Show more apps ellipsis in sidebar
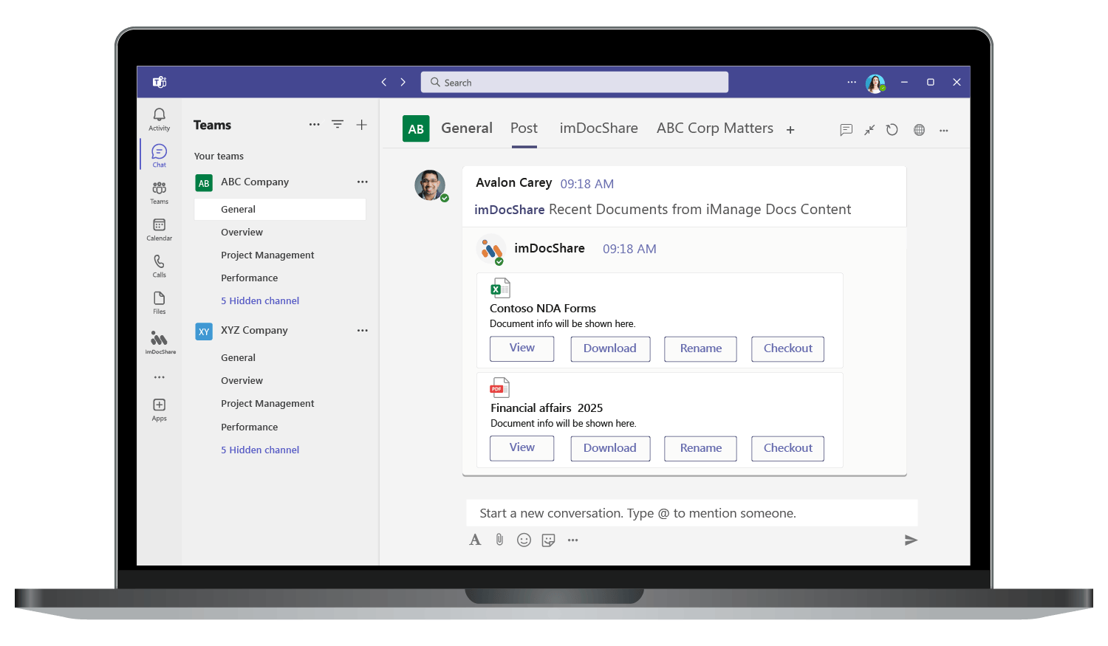1108x646 pixels. tap(160, 377)
